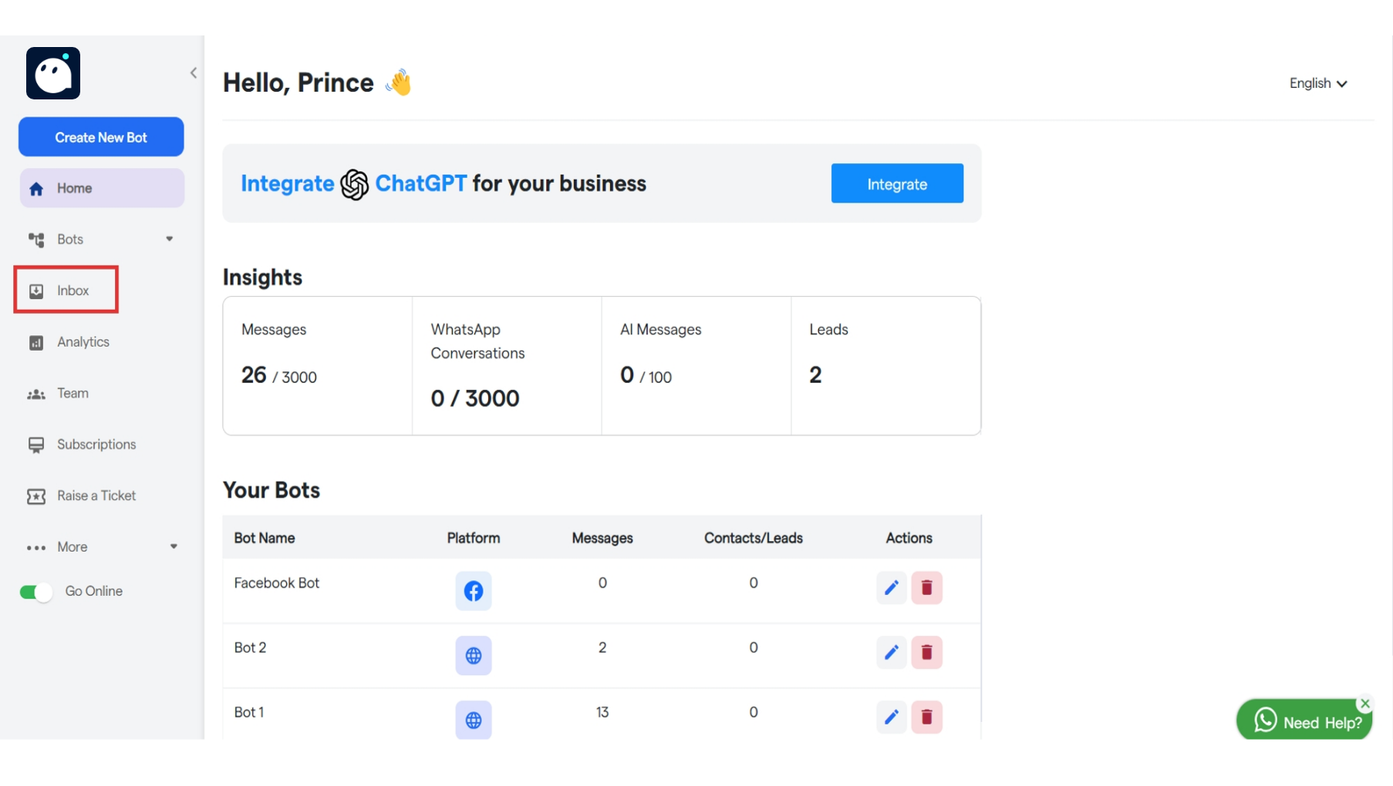
Task: Click the waving hand emoji
Action: point(399,82)
